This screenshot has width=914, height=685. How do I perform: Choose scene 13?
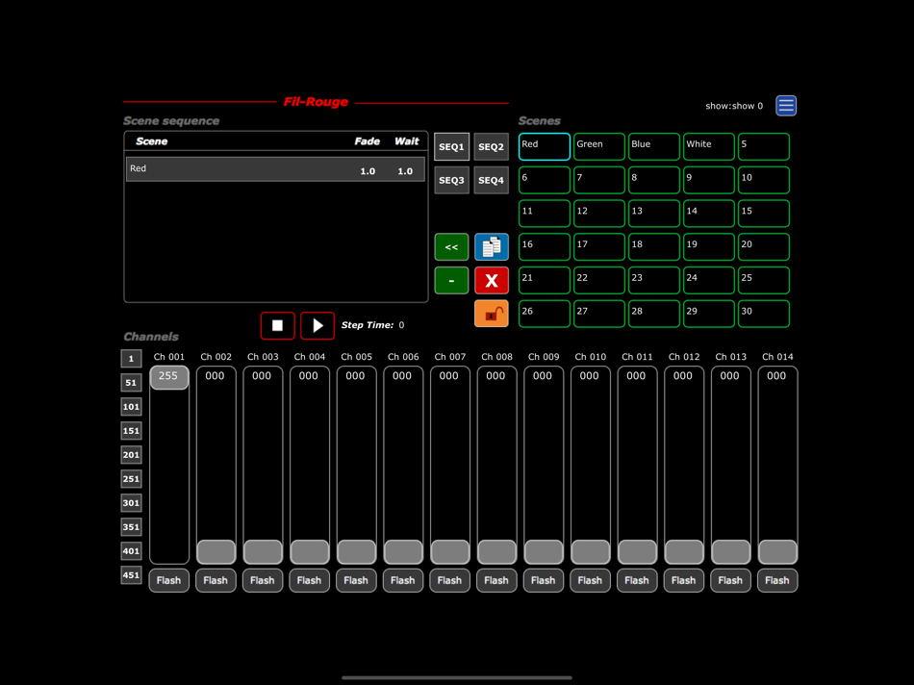[x=654, y=214]
